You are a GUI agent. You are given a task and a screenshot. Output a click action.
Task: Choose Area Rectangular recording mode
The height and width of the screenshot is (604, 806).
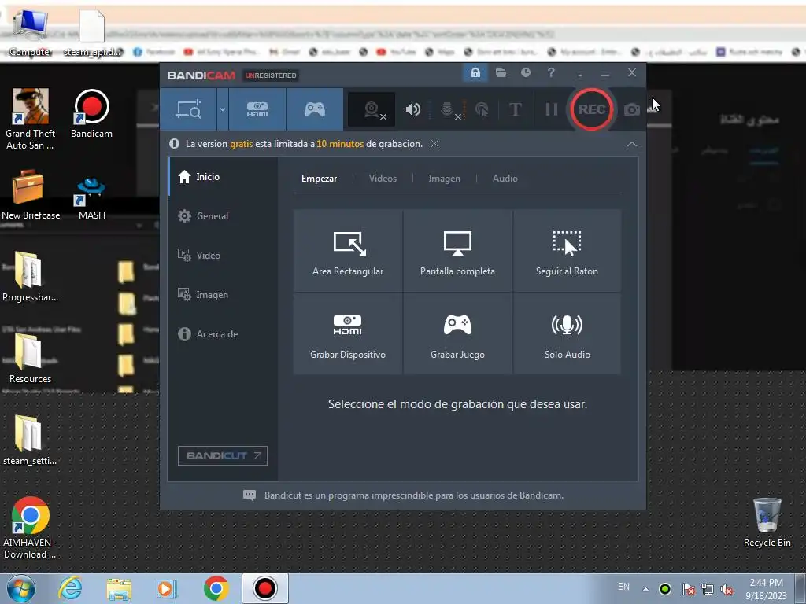click(348, 251)
